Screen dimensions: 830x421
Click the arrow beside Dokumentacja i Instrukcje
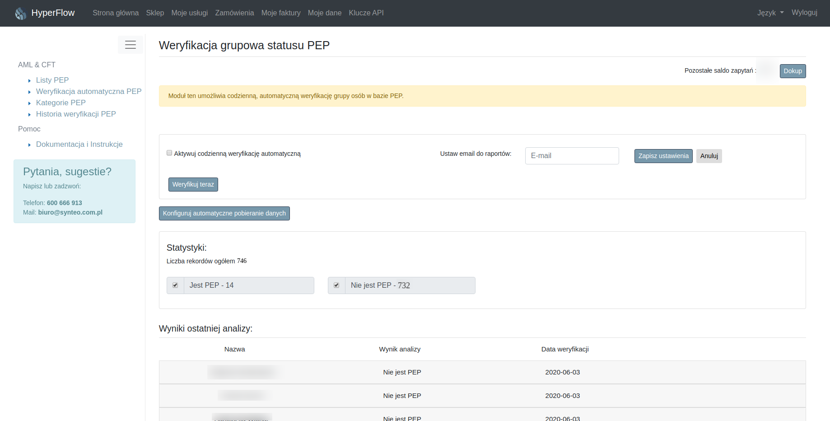coord(29,145)
